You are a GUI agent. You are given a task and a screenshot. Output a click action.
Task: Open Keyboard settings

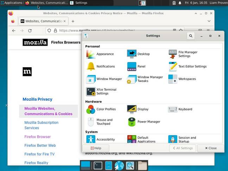(x=180, y=109)
